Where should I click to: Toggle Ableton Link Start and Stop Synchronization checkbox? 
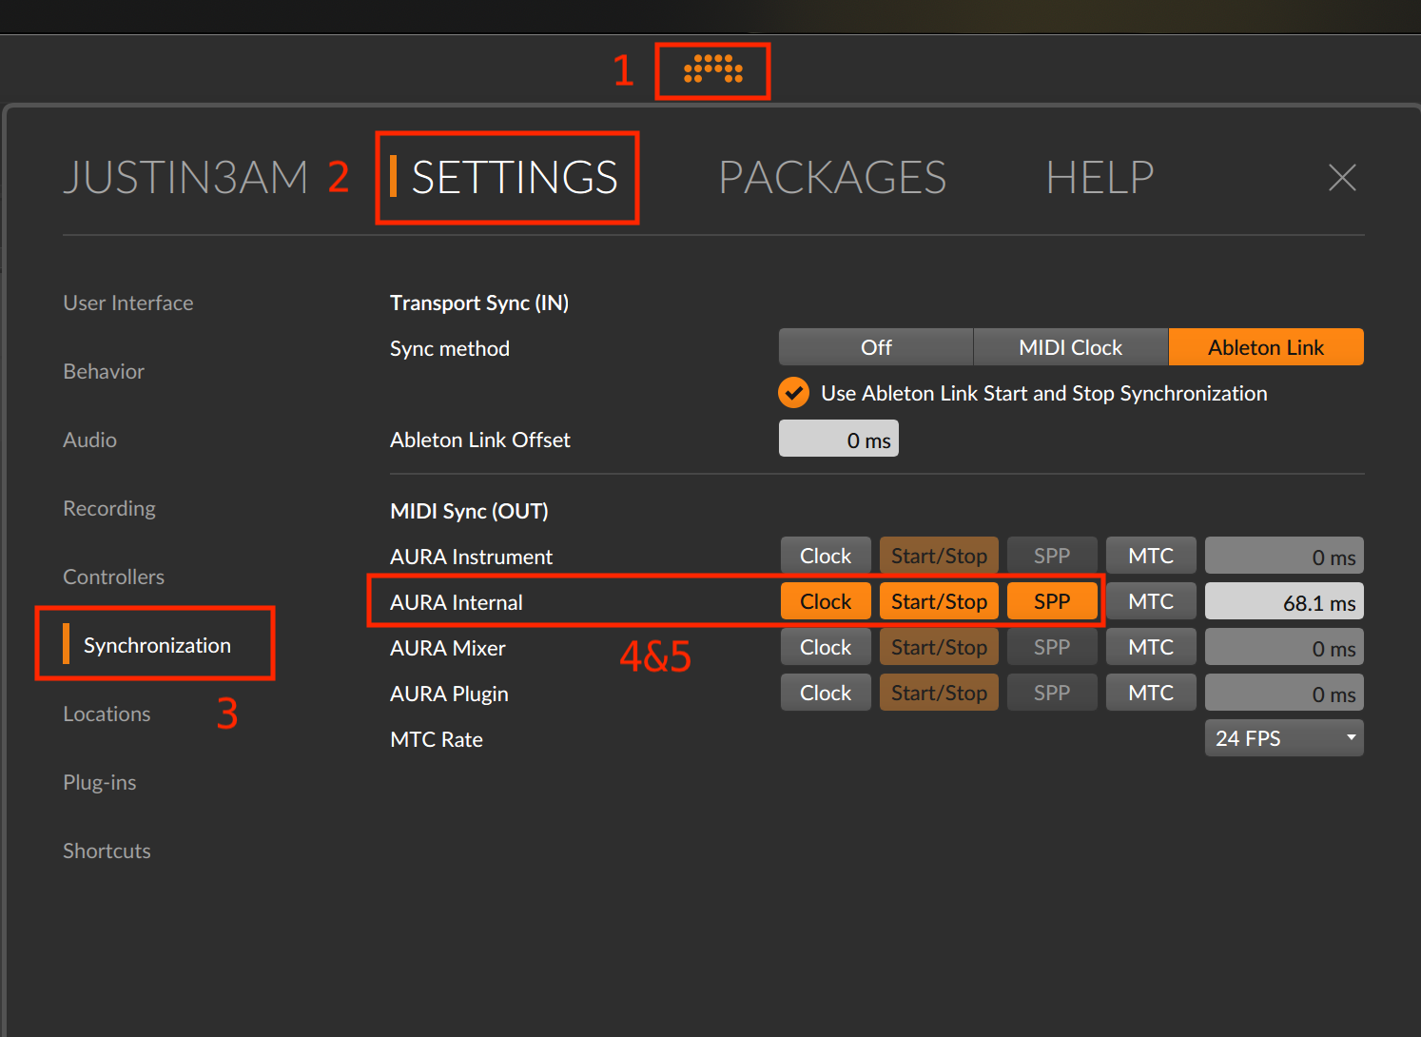tap(793, 393)
